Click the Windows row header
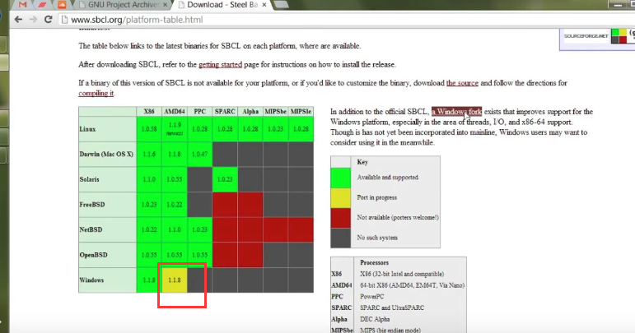Image resolution: width=635 pixels, height=333 pixels. (x=107, y=280)
